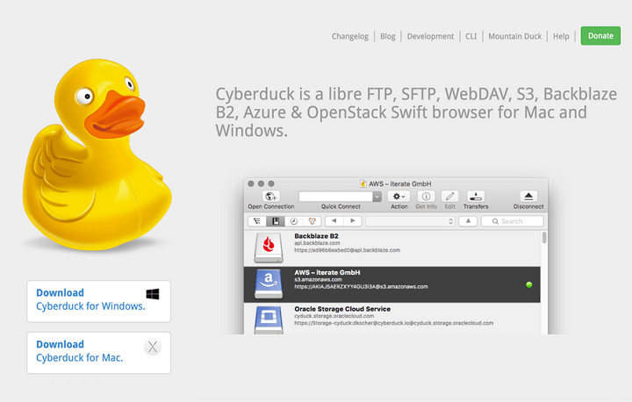Open the Action gear menu
The width and height of the screenshot is (632, 402).
point(399,197)
